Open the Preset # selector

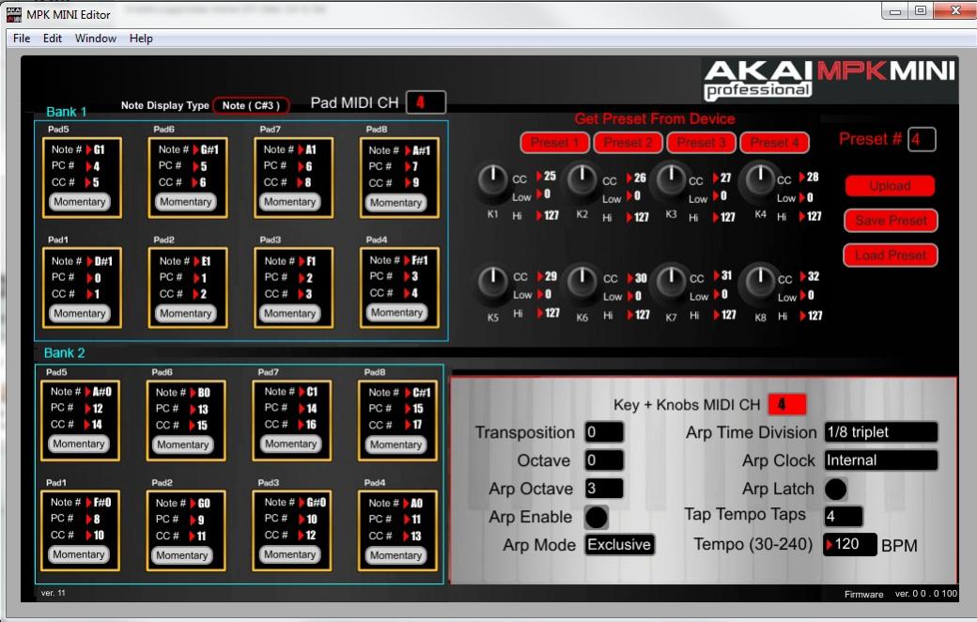(922, 139)
